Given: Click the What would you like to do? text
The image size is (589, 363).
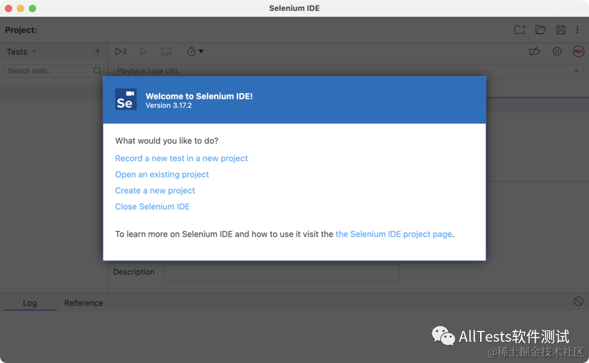Looking at the screenshot, I should click(x=167, y=140).
